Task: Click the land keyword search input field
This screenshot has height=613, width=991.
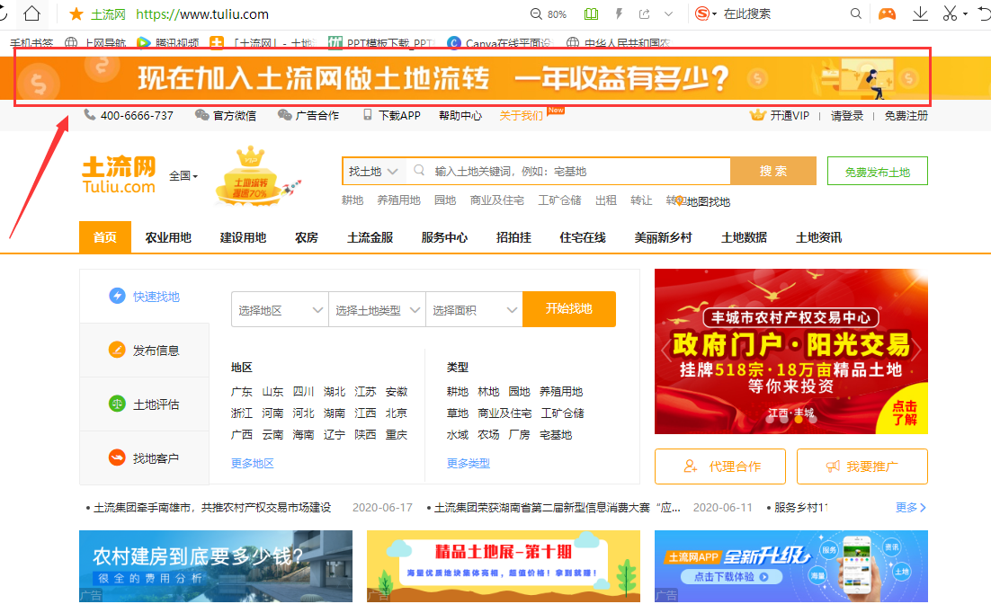Action: click(x=576, y=171)
